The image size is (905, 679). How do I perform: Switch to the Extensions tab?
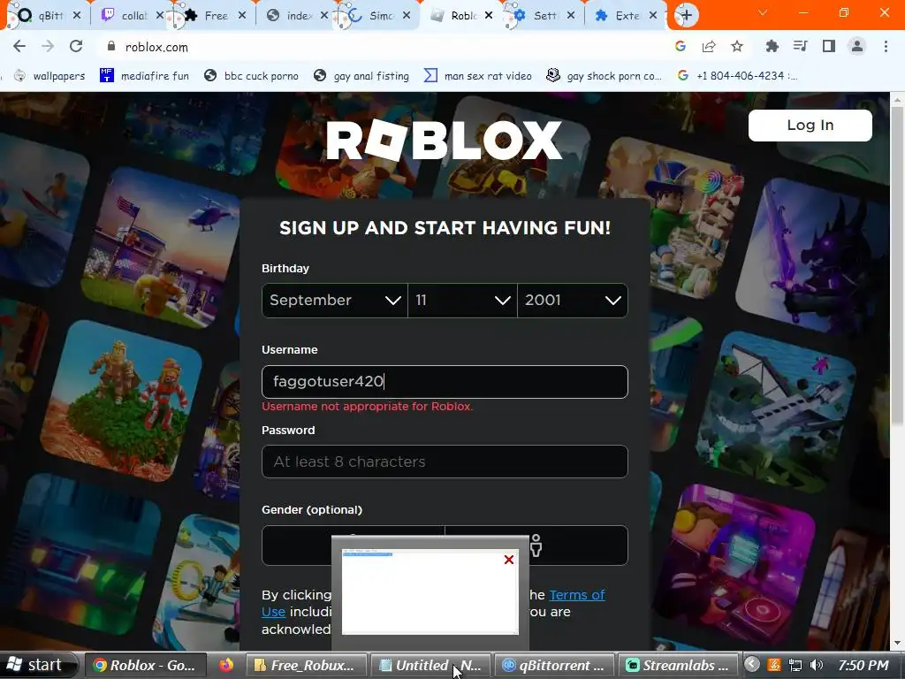(x=626, y=16)
